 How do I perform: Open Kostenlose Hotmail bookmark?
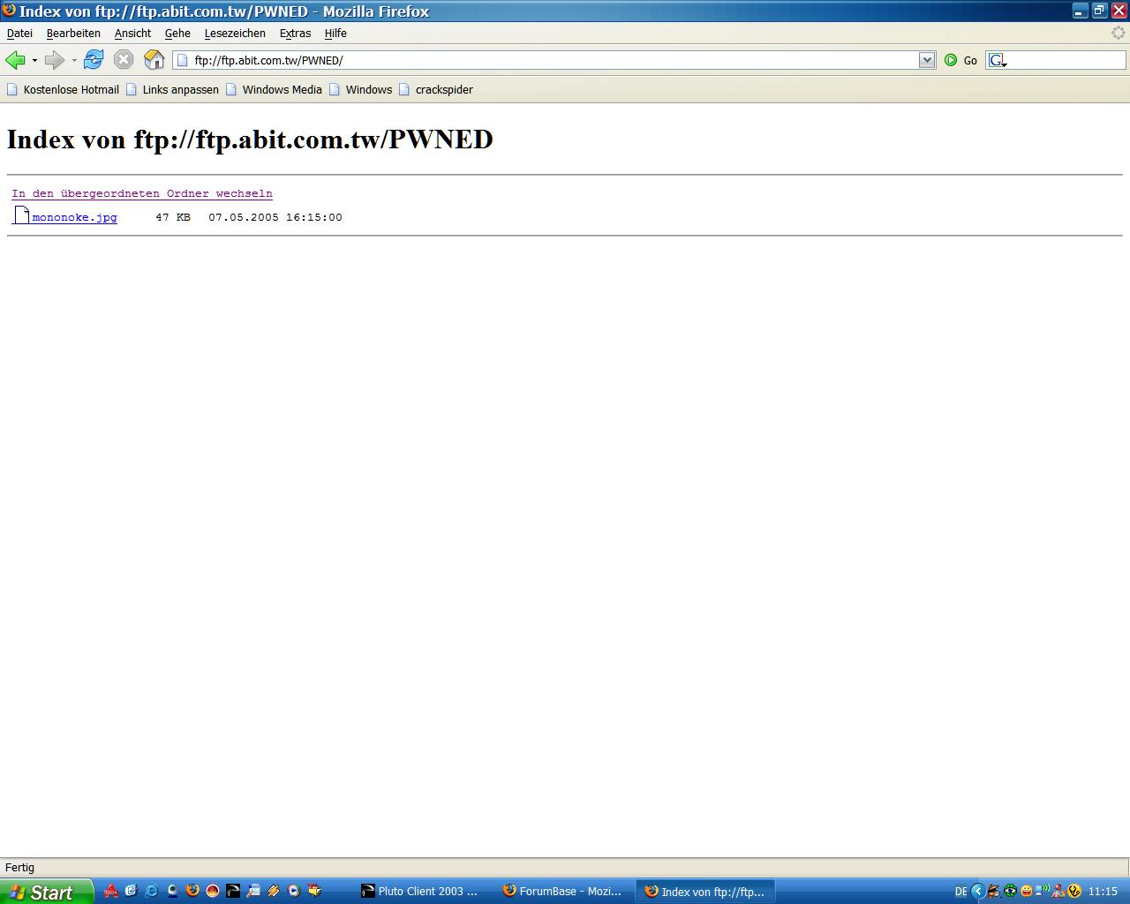(63, 89)
